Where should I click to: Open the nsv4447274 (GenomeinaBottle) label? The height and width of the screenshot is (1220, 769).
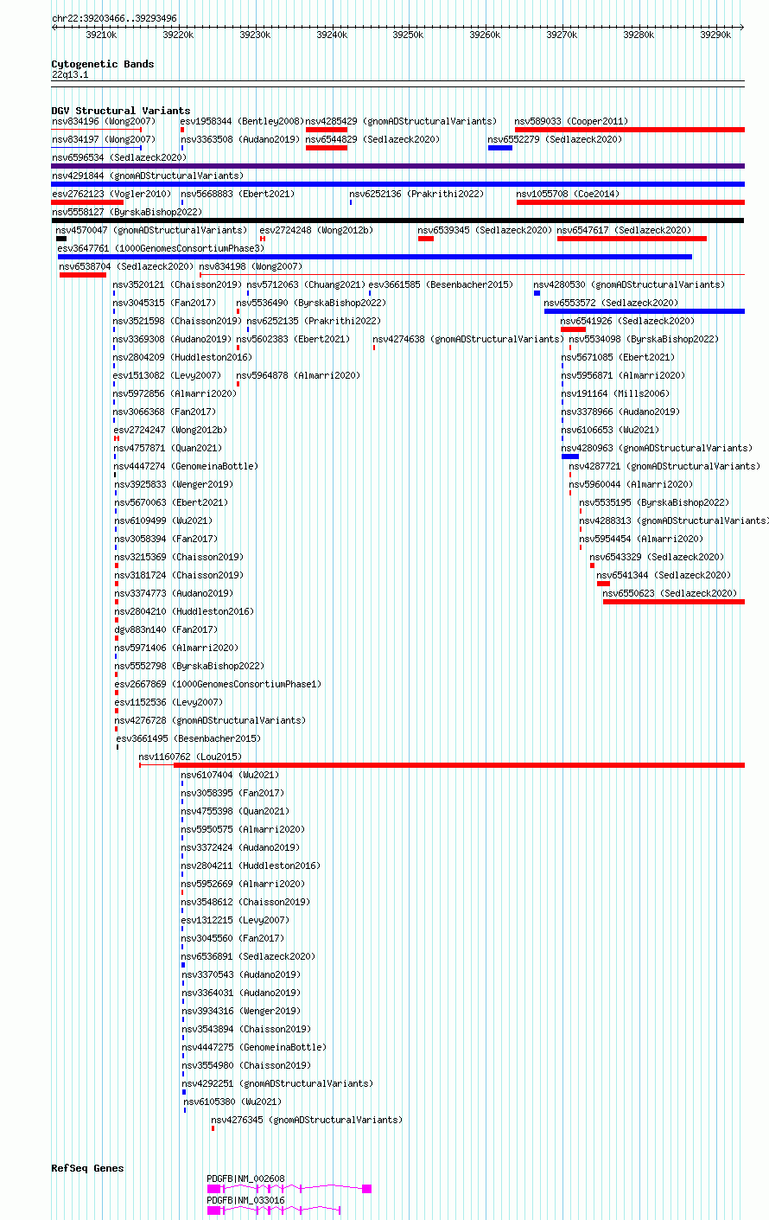click(186, 466)
